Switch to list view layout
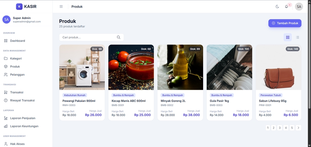This screenshot has height=147, width=311. coord(297,37)
